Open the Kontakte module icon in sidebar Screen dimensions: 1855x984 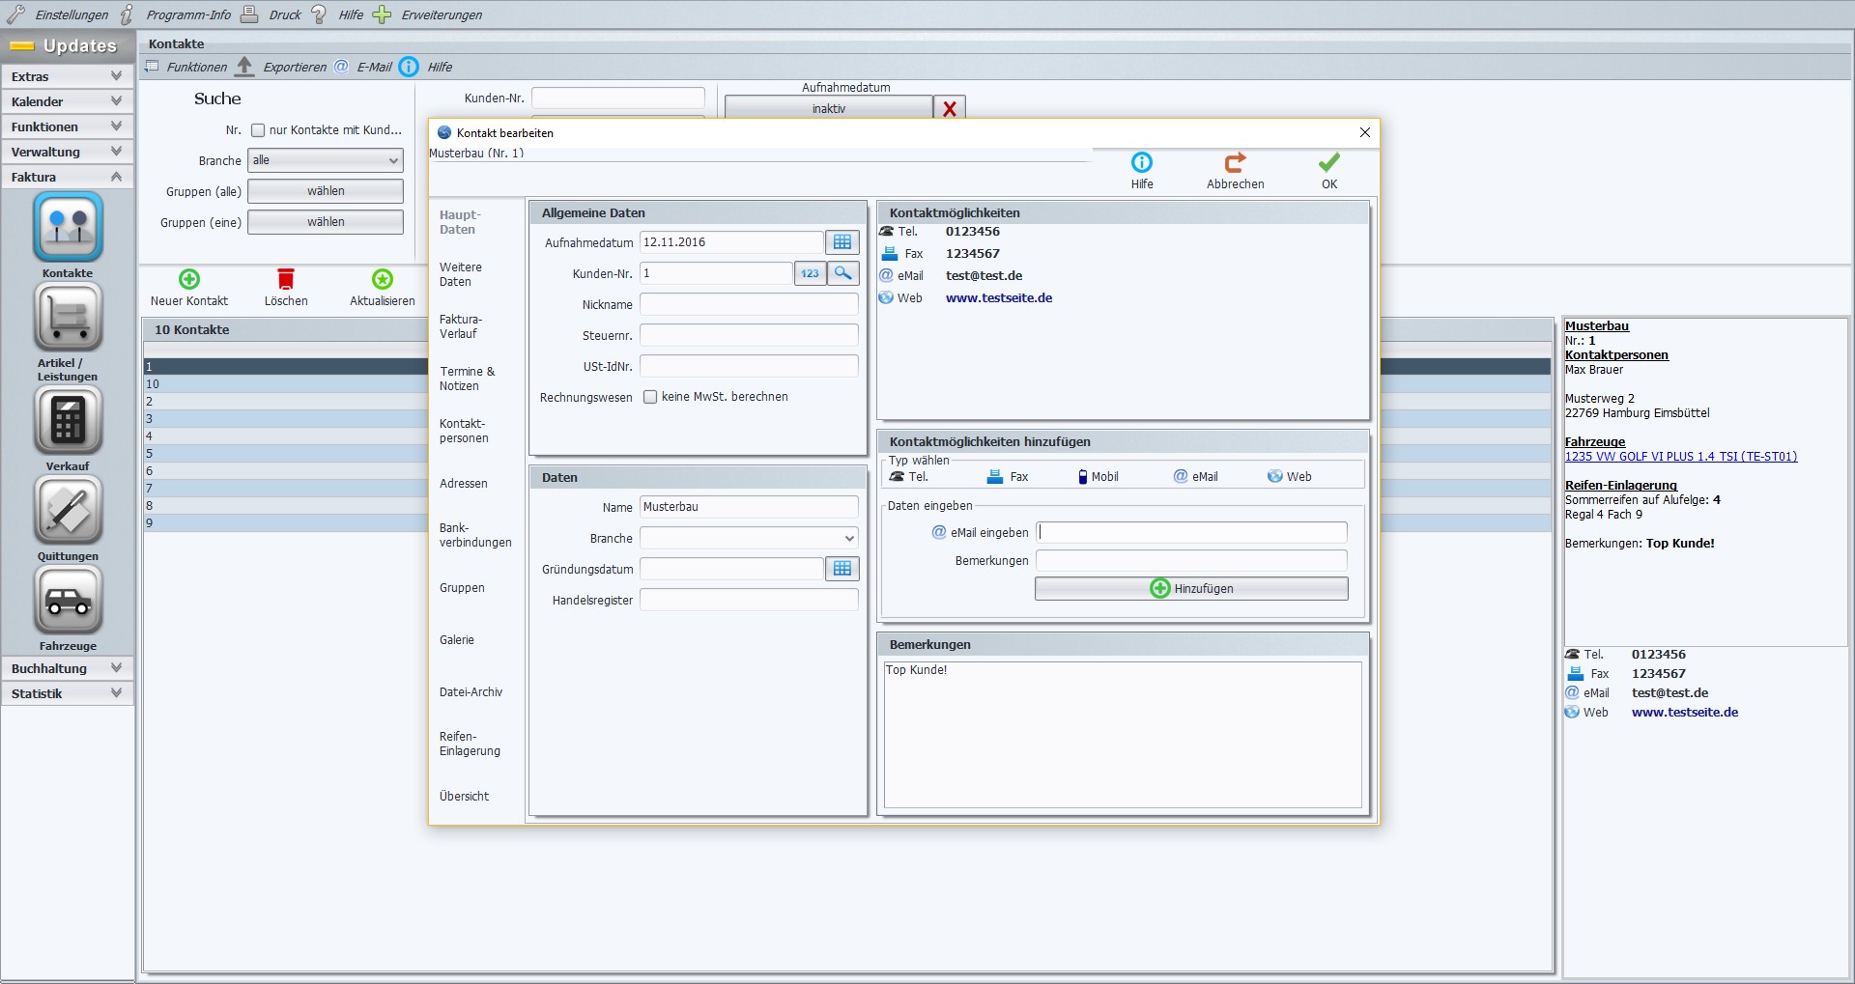click(x=68, y=228)
